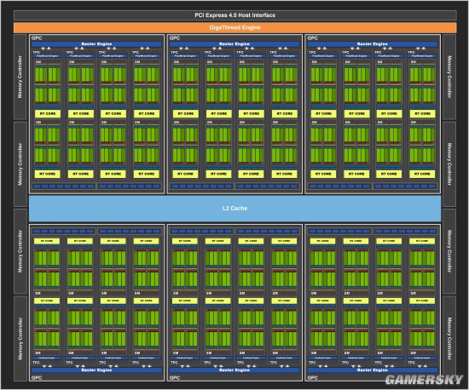The width and height of the screenshot is (469, 390).
Task: Click the L2 Cache block
Action: 234,208
